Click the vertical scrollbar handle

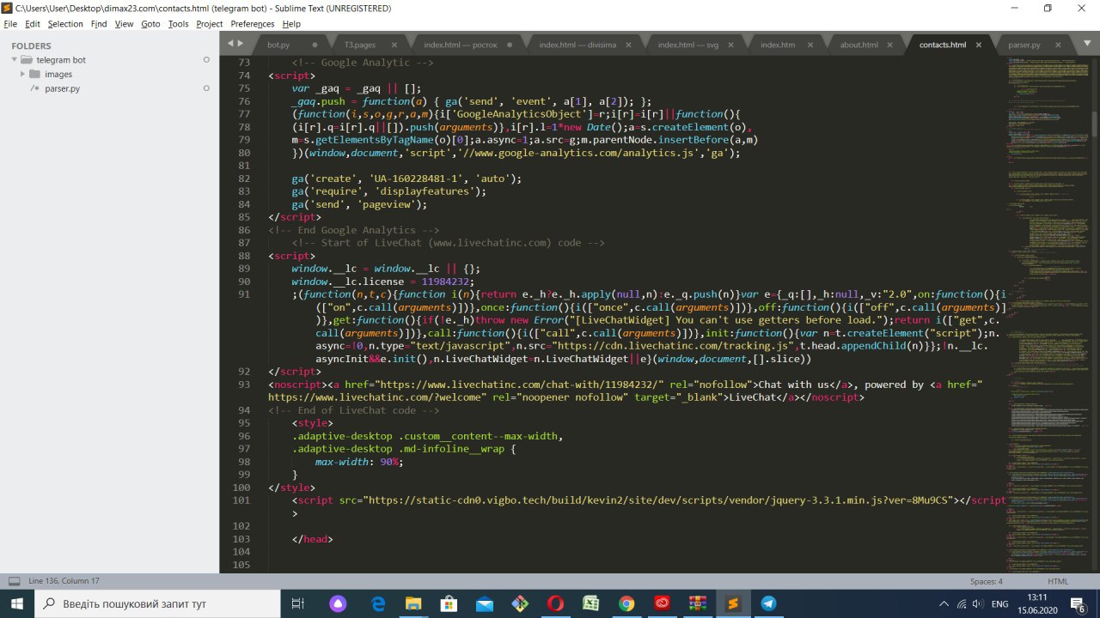tap(1095, 123)
